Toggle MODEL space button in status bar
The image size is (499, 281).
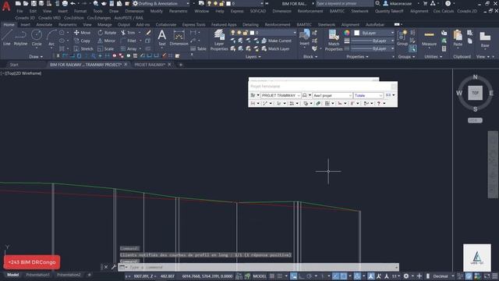(260, 276)
